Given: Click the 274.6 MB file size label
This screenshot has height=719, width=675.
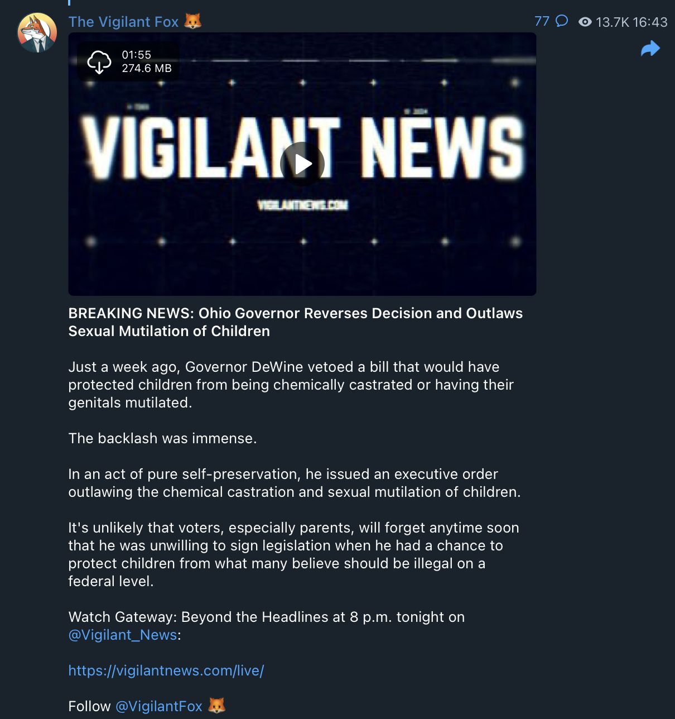Looking at the screenshot, I should [x=147, y=68].
